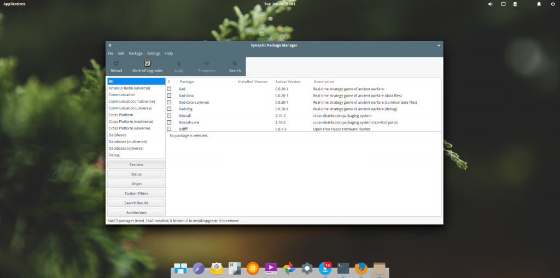The height and width of the screenshot is (278, 560).
Task: Select the Debug category
Action: 136,155
